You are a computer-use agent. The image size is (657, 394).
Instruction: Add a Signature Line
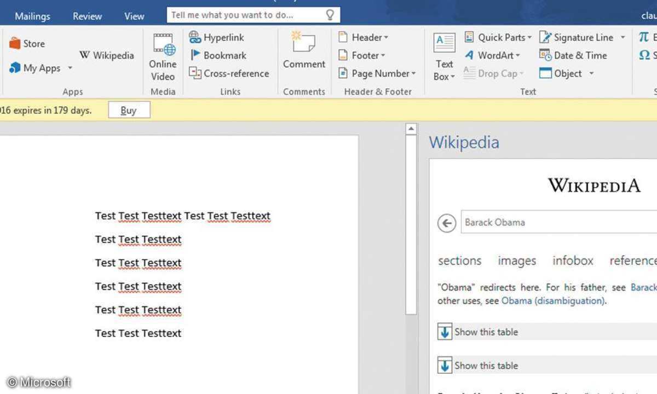577,37
